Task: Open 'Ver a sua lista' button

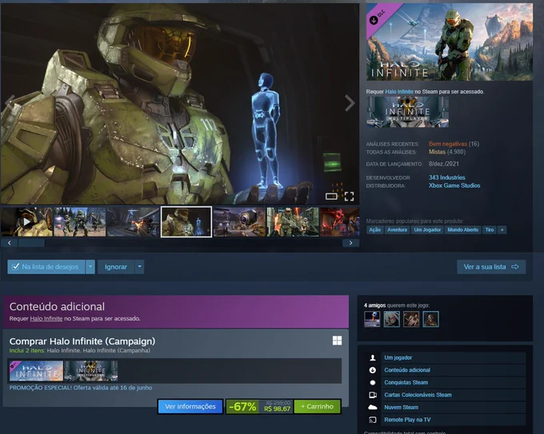Action: [491, 267]
